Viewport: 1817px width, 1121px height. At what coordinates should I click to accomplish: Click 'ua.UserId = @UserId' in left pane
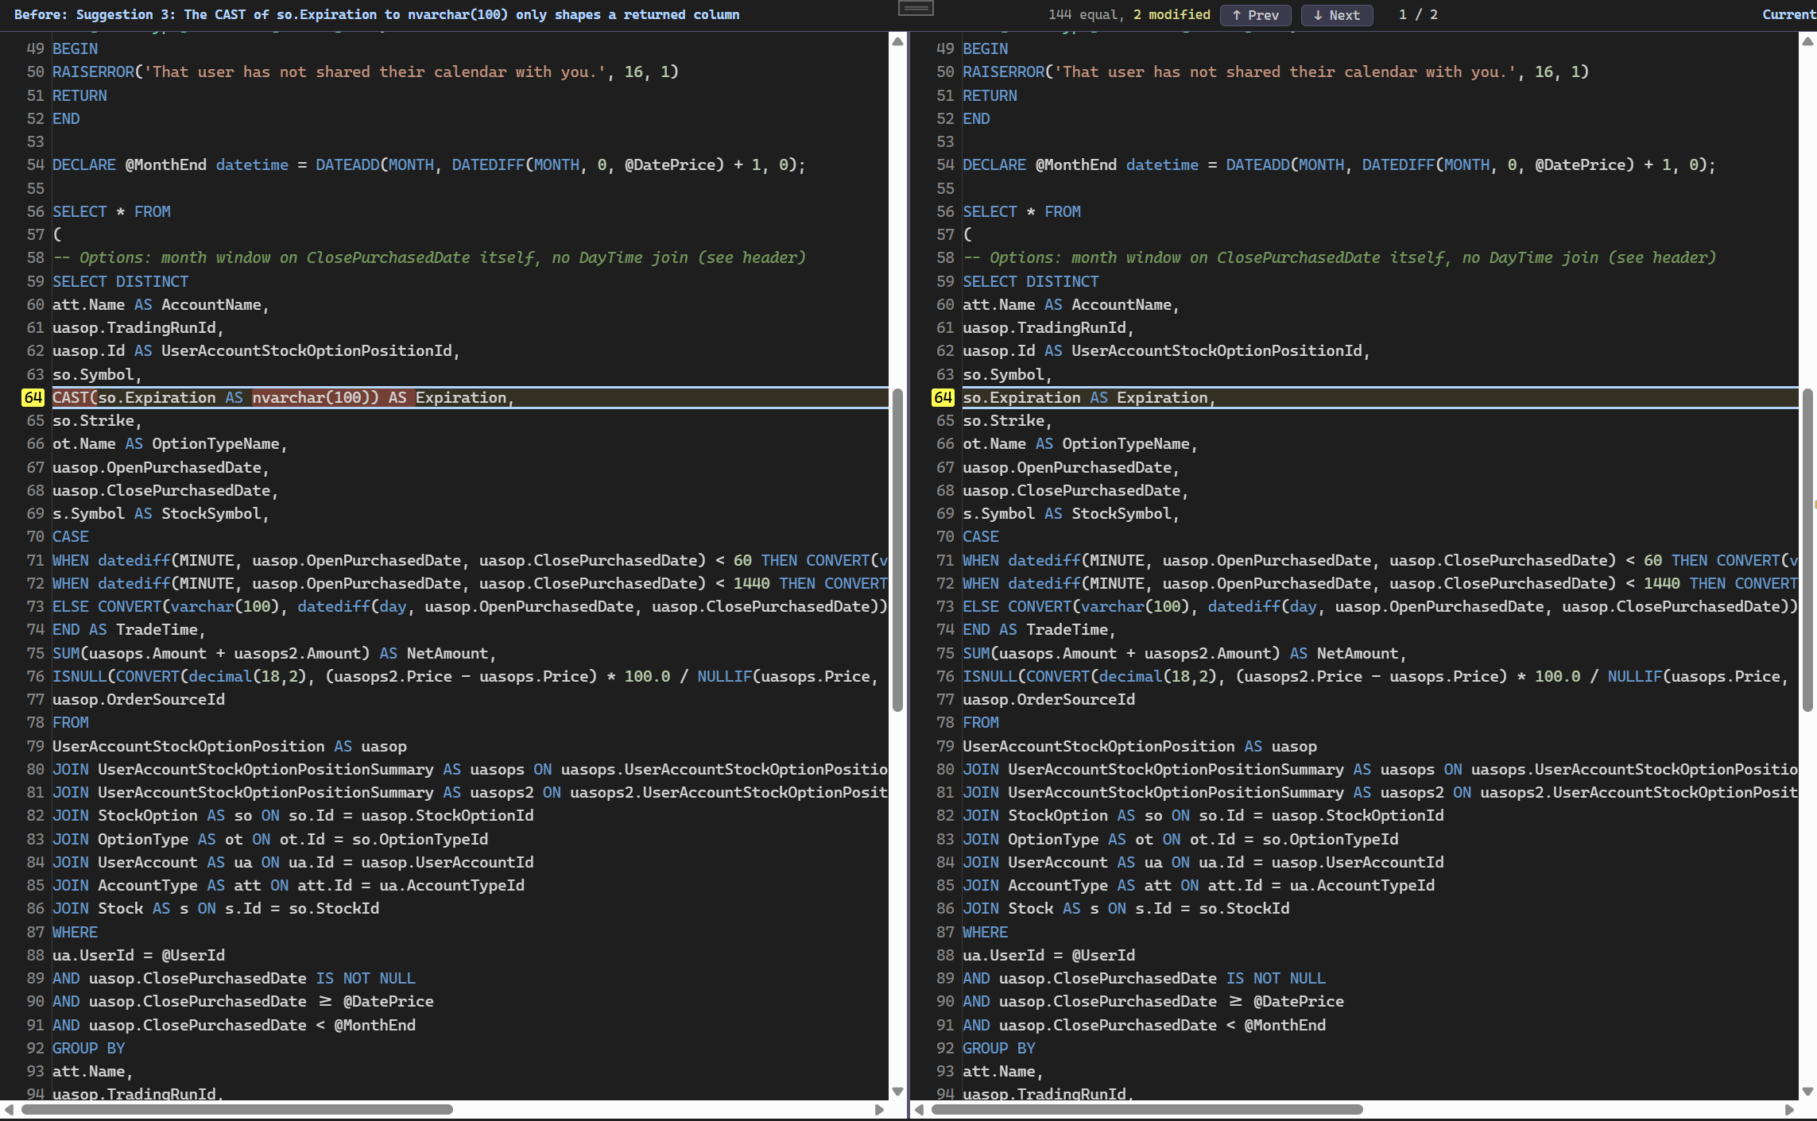click(138, 955)
